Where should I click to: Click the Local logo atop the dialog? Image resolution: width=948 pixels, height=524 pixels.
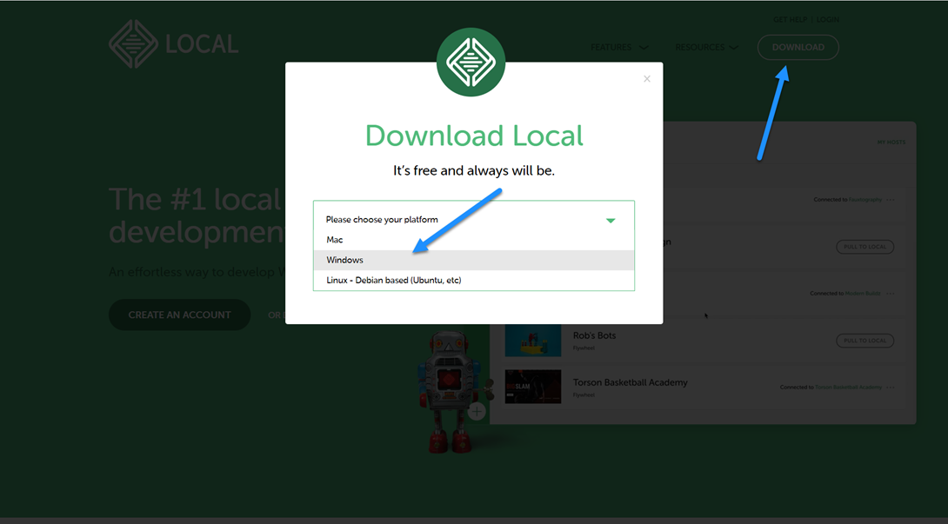(x=471, y=62)
